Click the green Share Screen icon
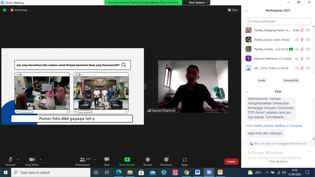This screenshot has height=177, width=315. click(127, 159)
